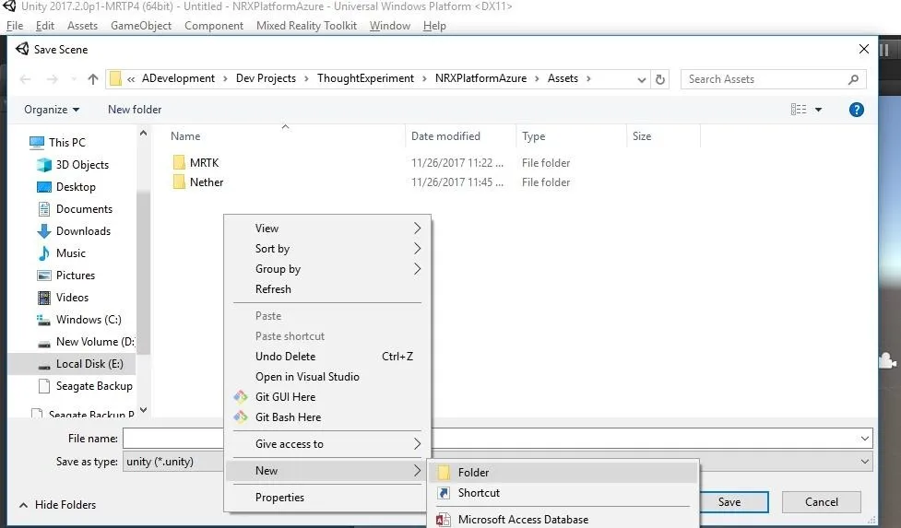Click the highlighted New entry in context menu
This screenshot has height=528, width=901.
pos(327,471)
